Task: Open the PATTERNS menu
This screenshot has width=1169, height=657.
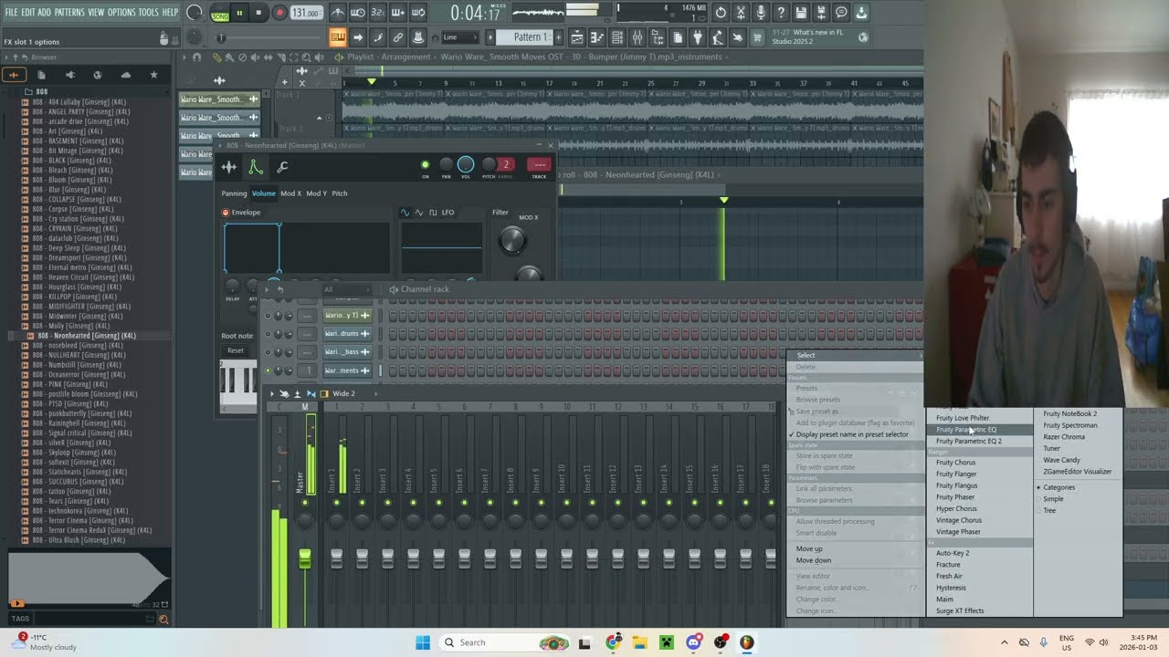Action: coord(69,12)
